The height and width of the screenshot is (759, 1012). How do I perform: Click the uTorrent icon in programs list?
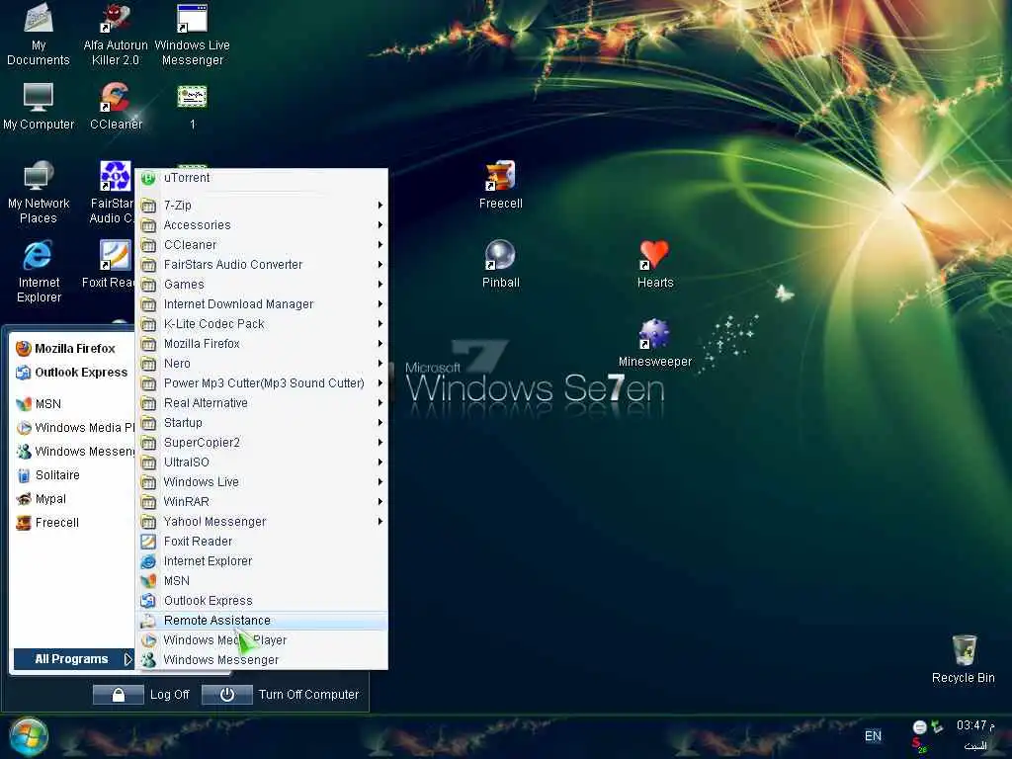[148, 178]
